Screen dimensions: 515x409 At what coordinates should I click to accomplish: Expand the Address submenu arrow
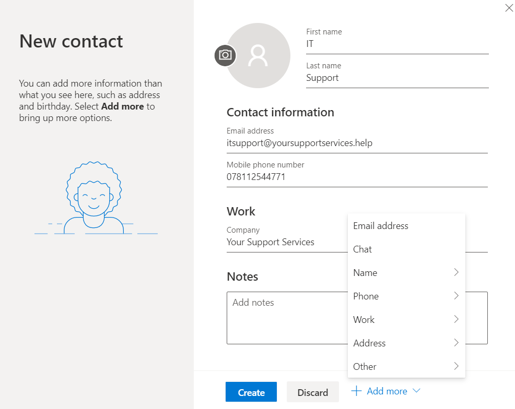(x=456, y=343)
